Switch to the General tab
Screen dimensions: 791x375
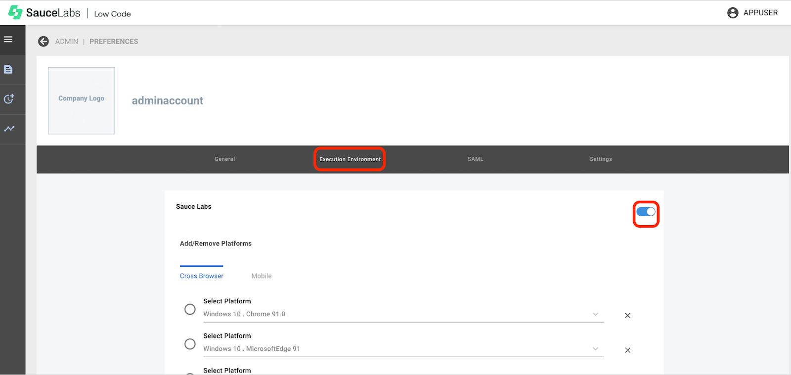click(224, 159)
